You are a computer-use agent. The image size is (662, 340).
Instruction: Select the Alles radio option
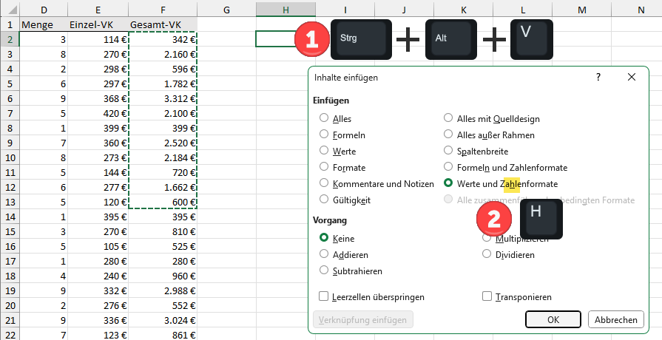tap(324, 118)
